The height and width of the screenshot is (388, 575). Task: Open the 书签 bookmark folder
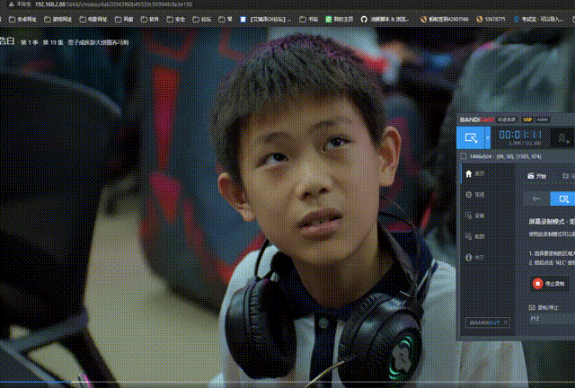[308, 19]
